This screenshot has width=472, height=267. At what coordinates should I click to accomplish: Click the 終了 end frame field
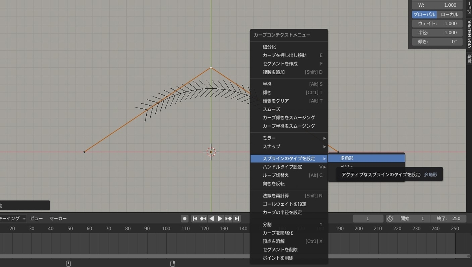[x=448, y=218]
